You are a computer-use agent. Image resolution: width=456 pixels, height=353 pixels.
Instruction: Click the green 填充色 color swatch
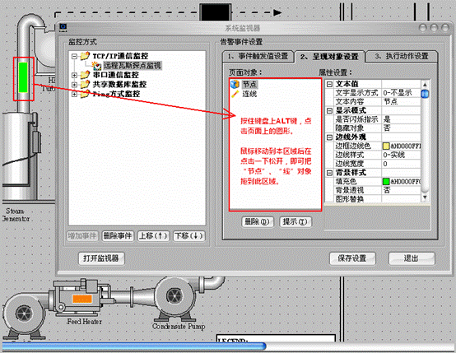pos(385,182)
